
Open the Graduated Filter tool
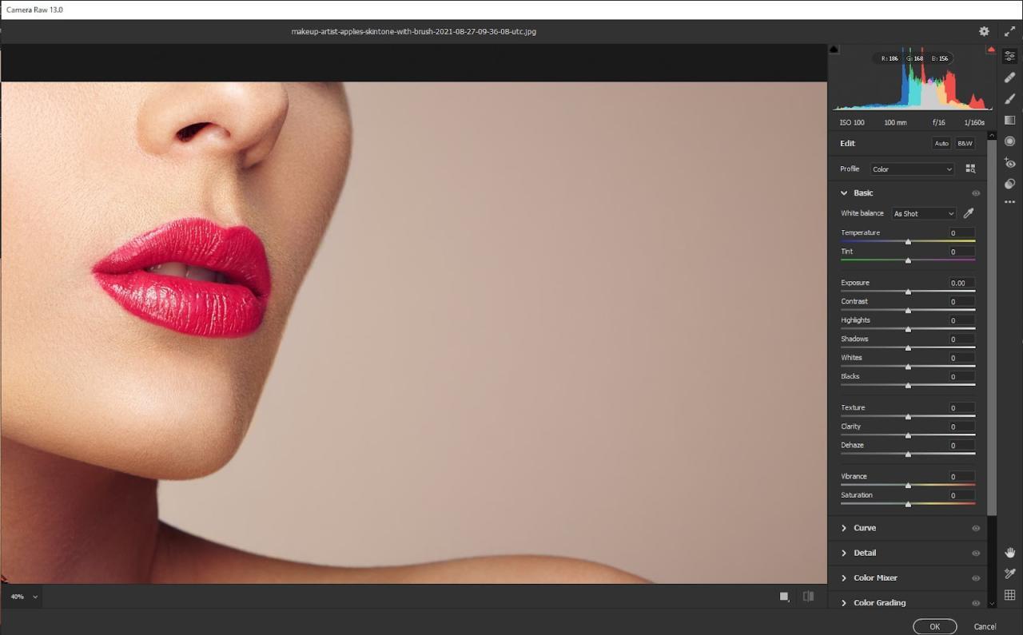tap(1009, 120)
